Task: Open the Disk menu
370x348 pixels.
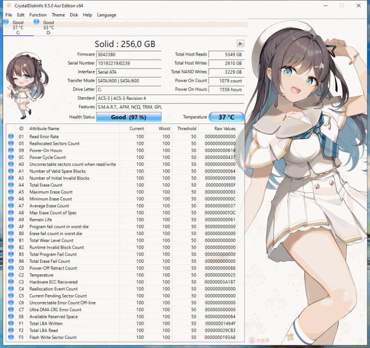Action: [74, 15]
